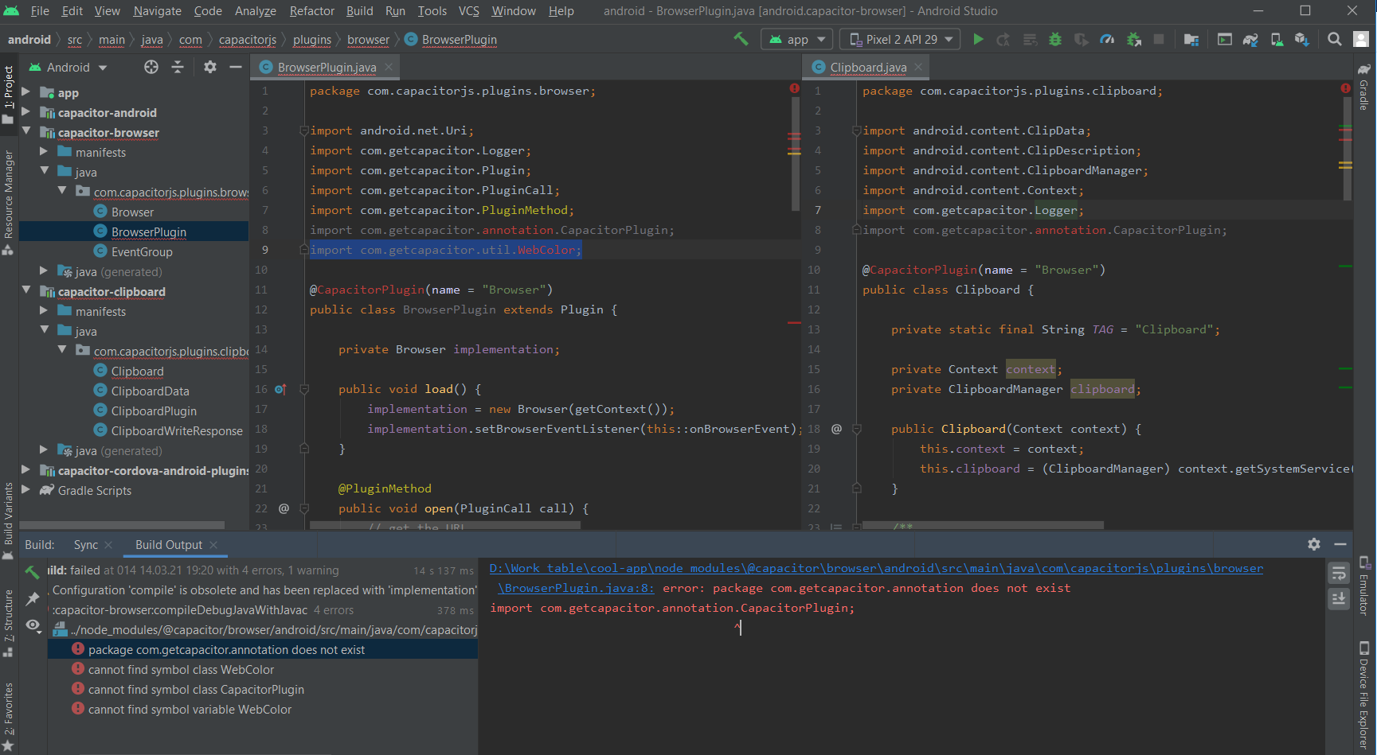The image size is (1377, 755).
Task: Toggle Soft-Wrap in build output console
Action: [1339, 573]
